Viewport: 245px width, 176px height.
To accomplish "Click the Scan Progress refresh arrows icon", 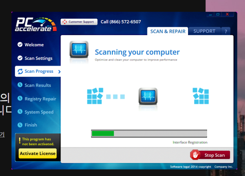I will coord(20,72).
